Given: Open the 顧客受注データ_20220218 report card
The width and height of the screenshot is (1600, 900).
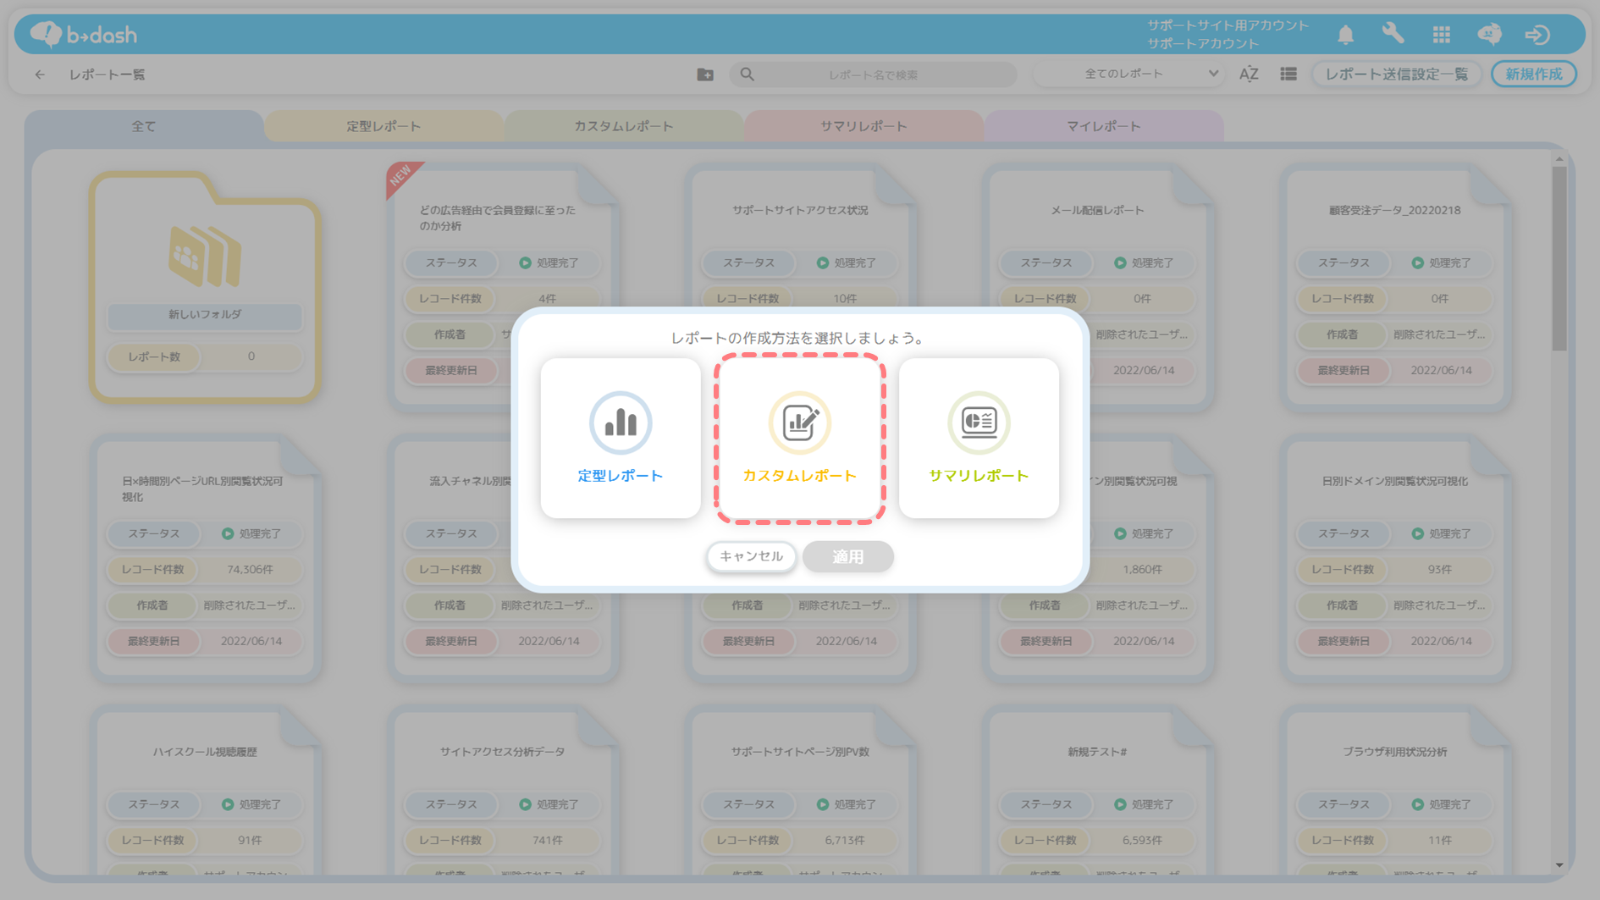Looking at the screenshot, I should [x=1395, y=287].
